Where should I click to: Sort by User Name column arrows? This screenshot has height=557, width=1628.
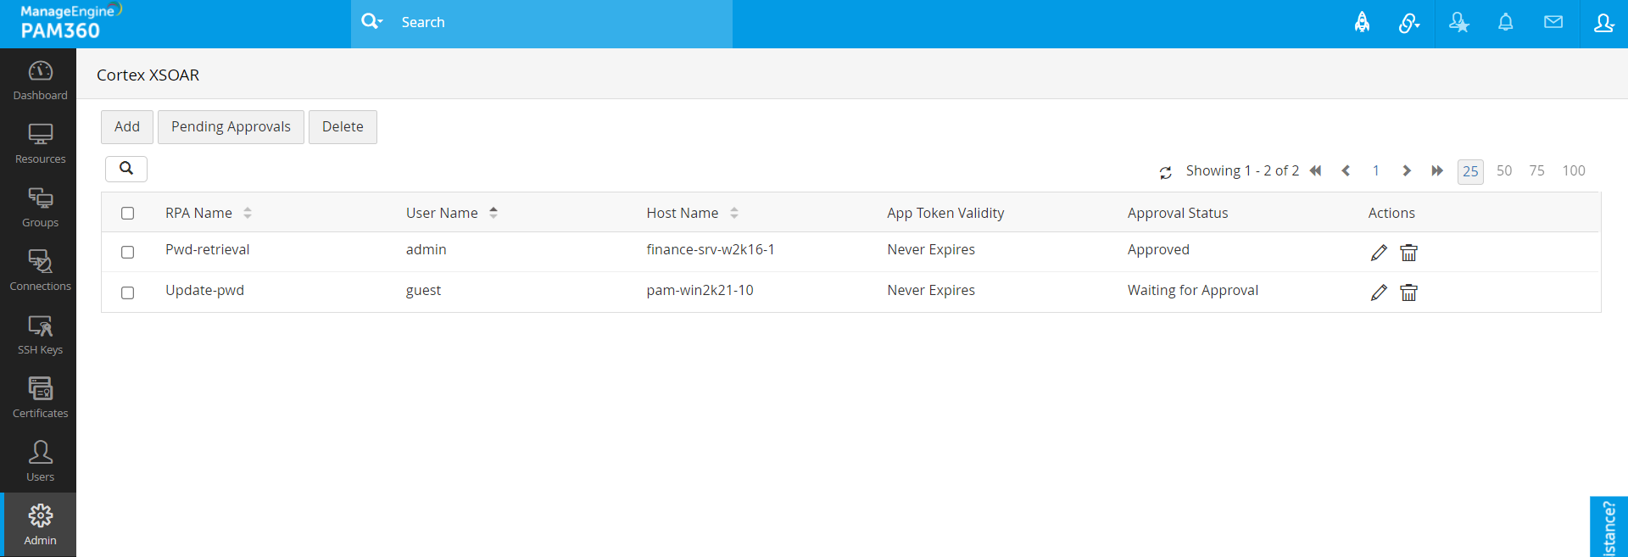[x=493, y=213]
